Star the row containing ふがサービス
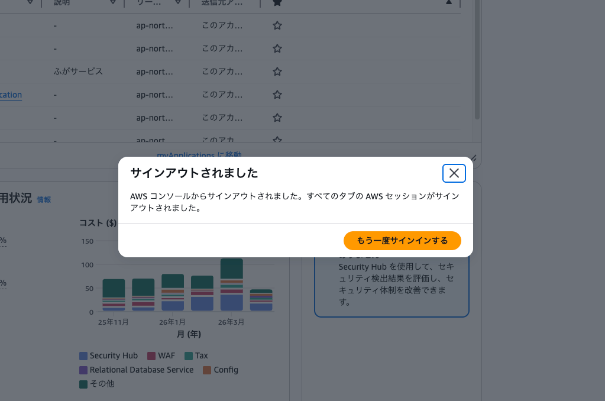The height and width of the screenshot is (401, 605). point(277,72)
